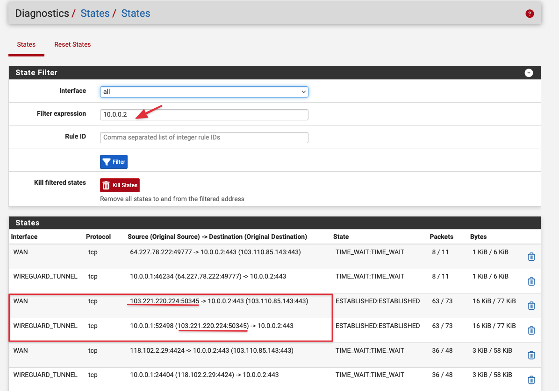Trash the 10.0.0.1:52498 WireGuard tunnel state
Viewport: 559px width, 391px height.
[x=531, y=330]
